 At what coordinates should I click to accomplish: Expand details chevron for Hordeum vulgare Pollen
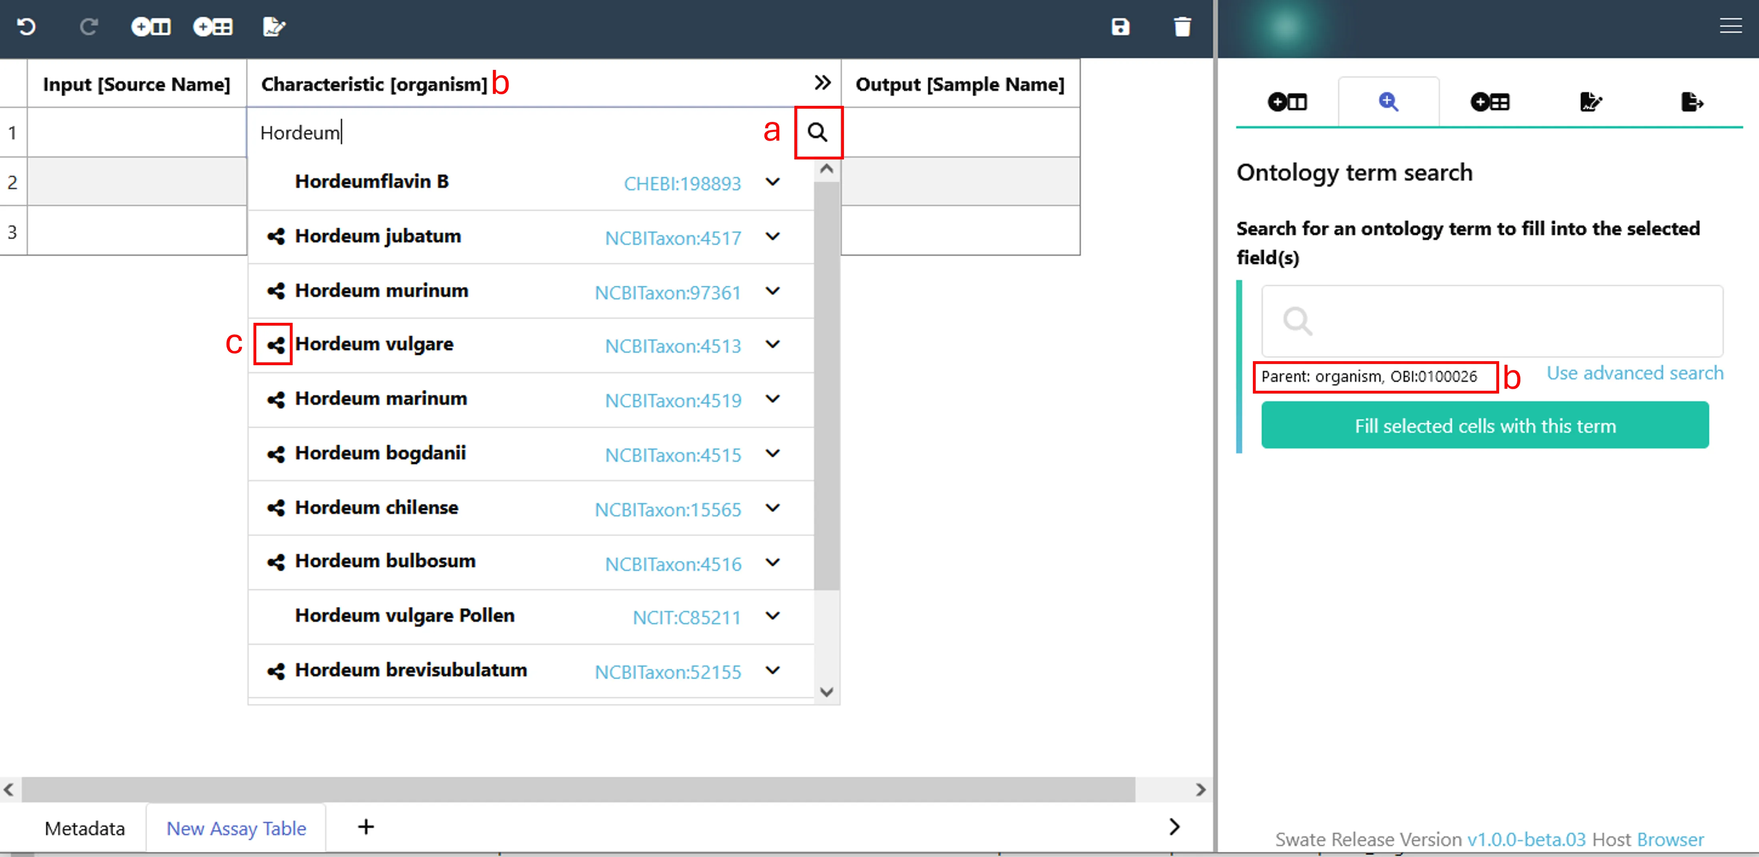[773, 616]
